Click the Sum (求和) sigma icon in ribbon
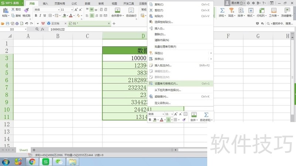 [222, 10]
